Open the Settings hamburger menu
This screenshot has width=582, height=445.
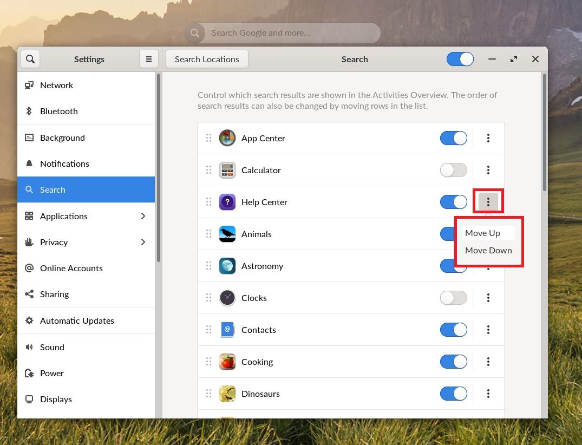coord(149,59)
